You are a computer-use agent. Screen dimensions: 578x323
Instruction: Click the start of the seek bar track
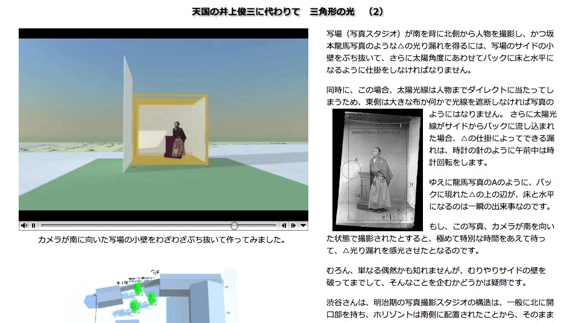pos(42,226)
